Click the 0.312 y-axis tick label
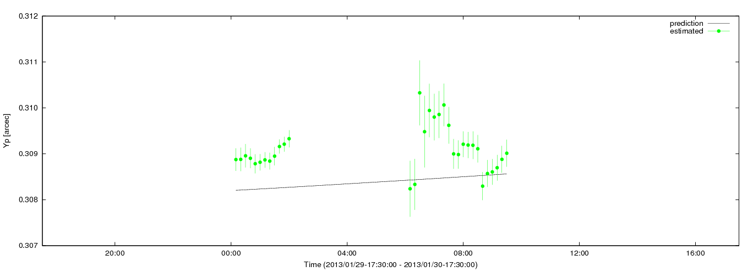The height and width of the screenshot is (277, 753). [29, 16]
